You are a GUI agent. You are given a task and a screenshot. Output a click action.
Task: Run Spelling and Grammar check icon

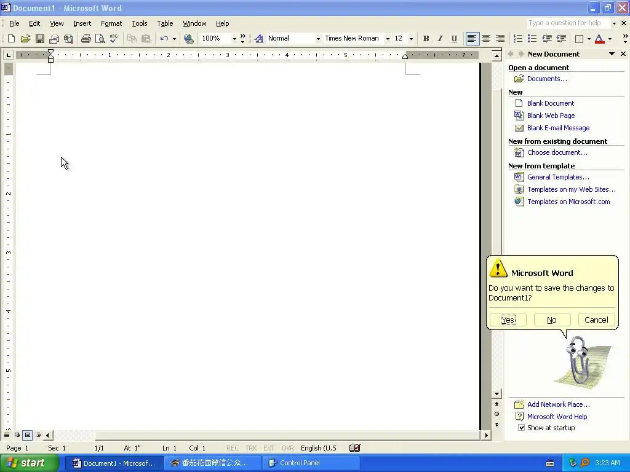point(114,39)
